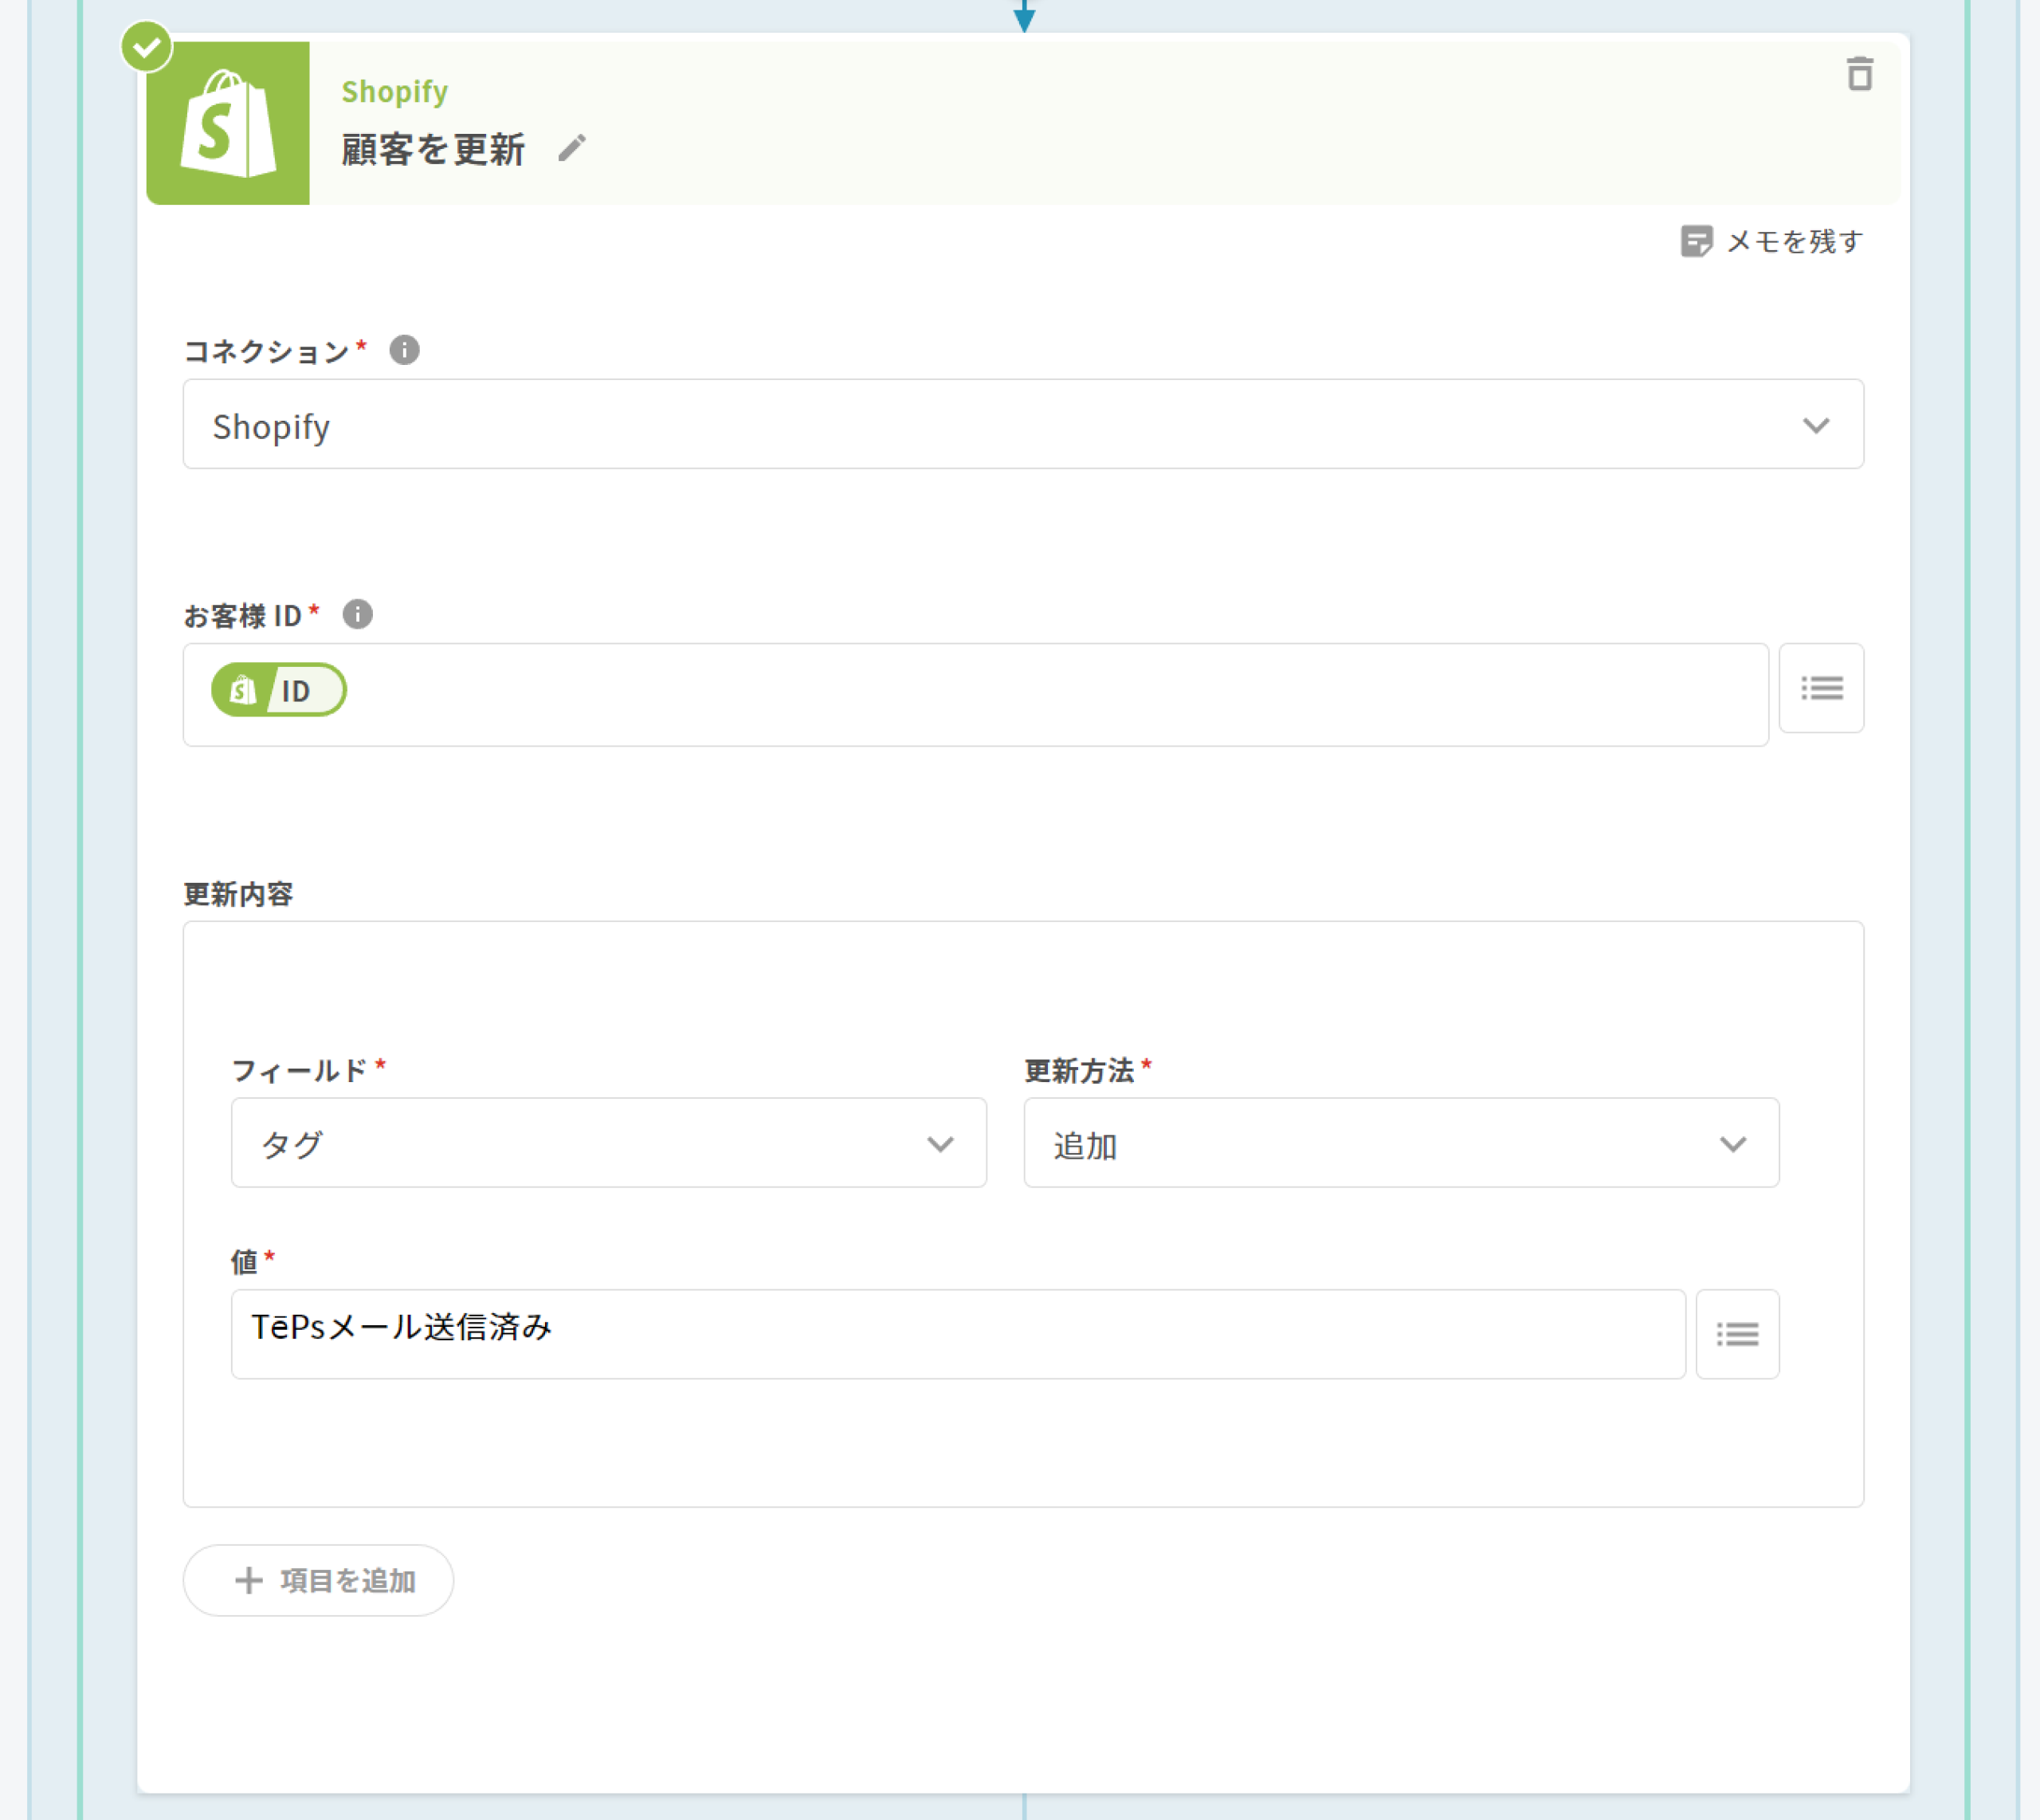Expand the 更新方法 追加 dropdown
This screenshot has height=1820, width=2040.
coord(1400,1143)
